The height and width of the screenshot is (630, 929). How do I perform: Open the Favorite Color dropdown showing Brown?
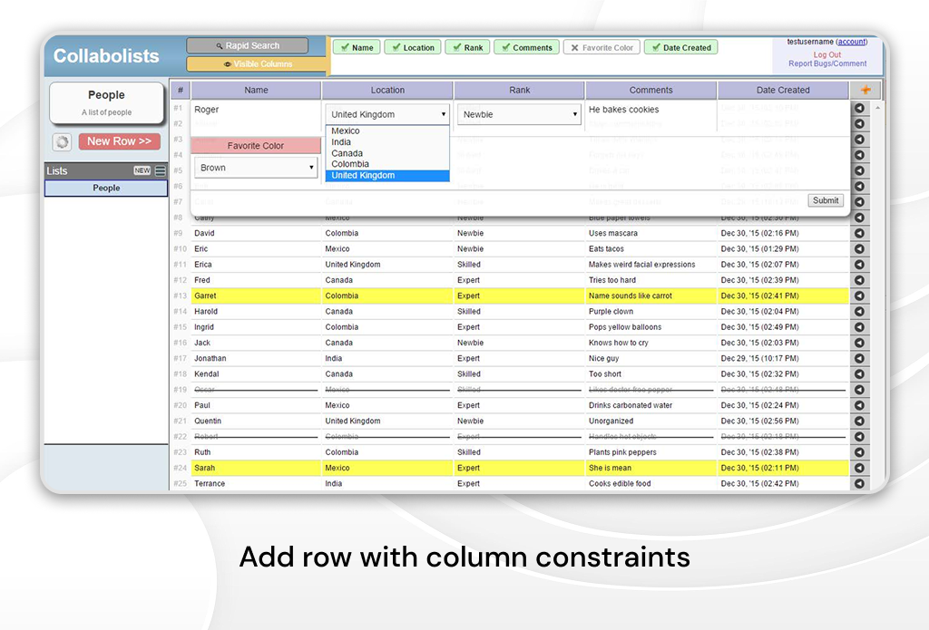click(255, 169)
